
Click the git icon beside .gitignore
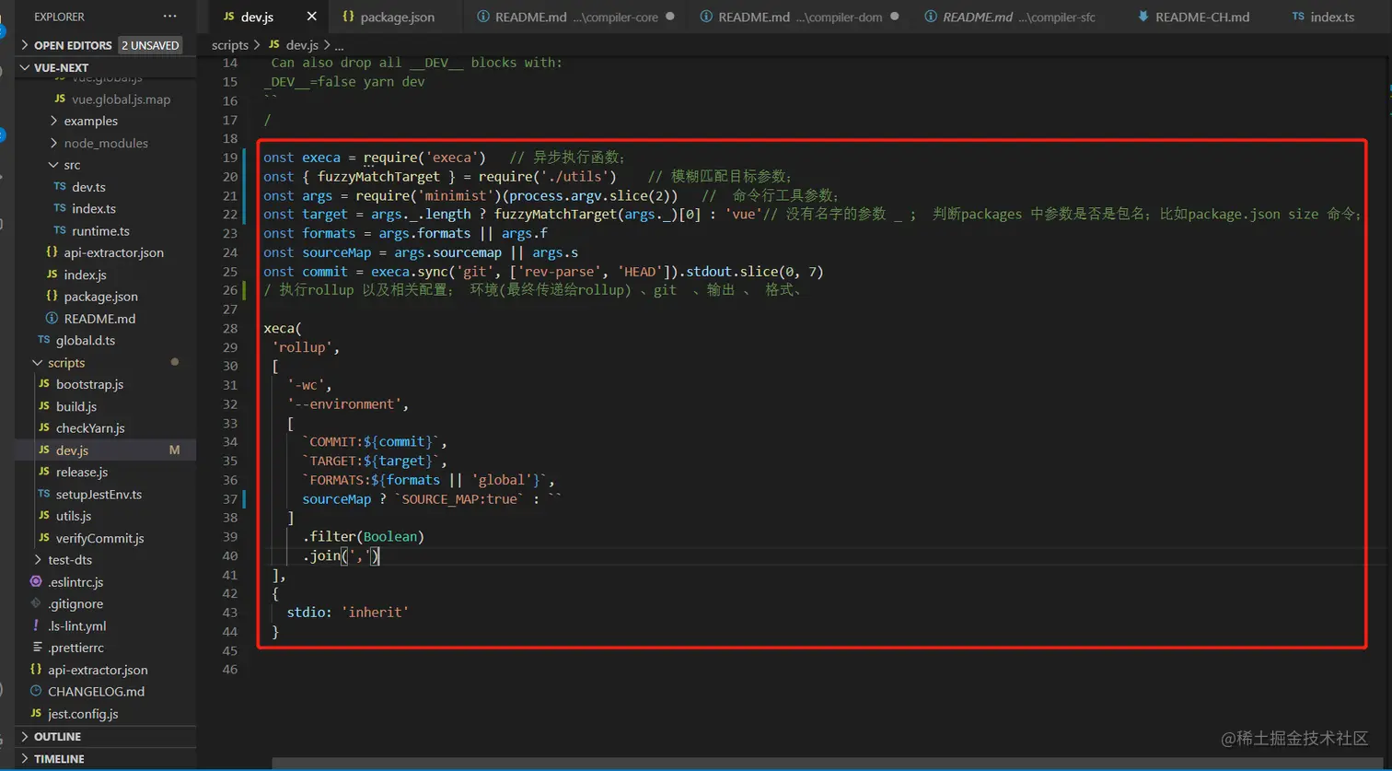coord(36,603)
